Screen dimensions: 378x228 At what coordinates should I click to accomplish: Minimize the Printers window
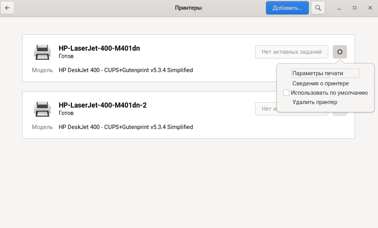(x=339, y=8)
